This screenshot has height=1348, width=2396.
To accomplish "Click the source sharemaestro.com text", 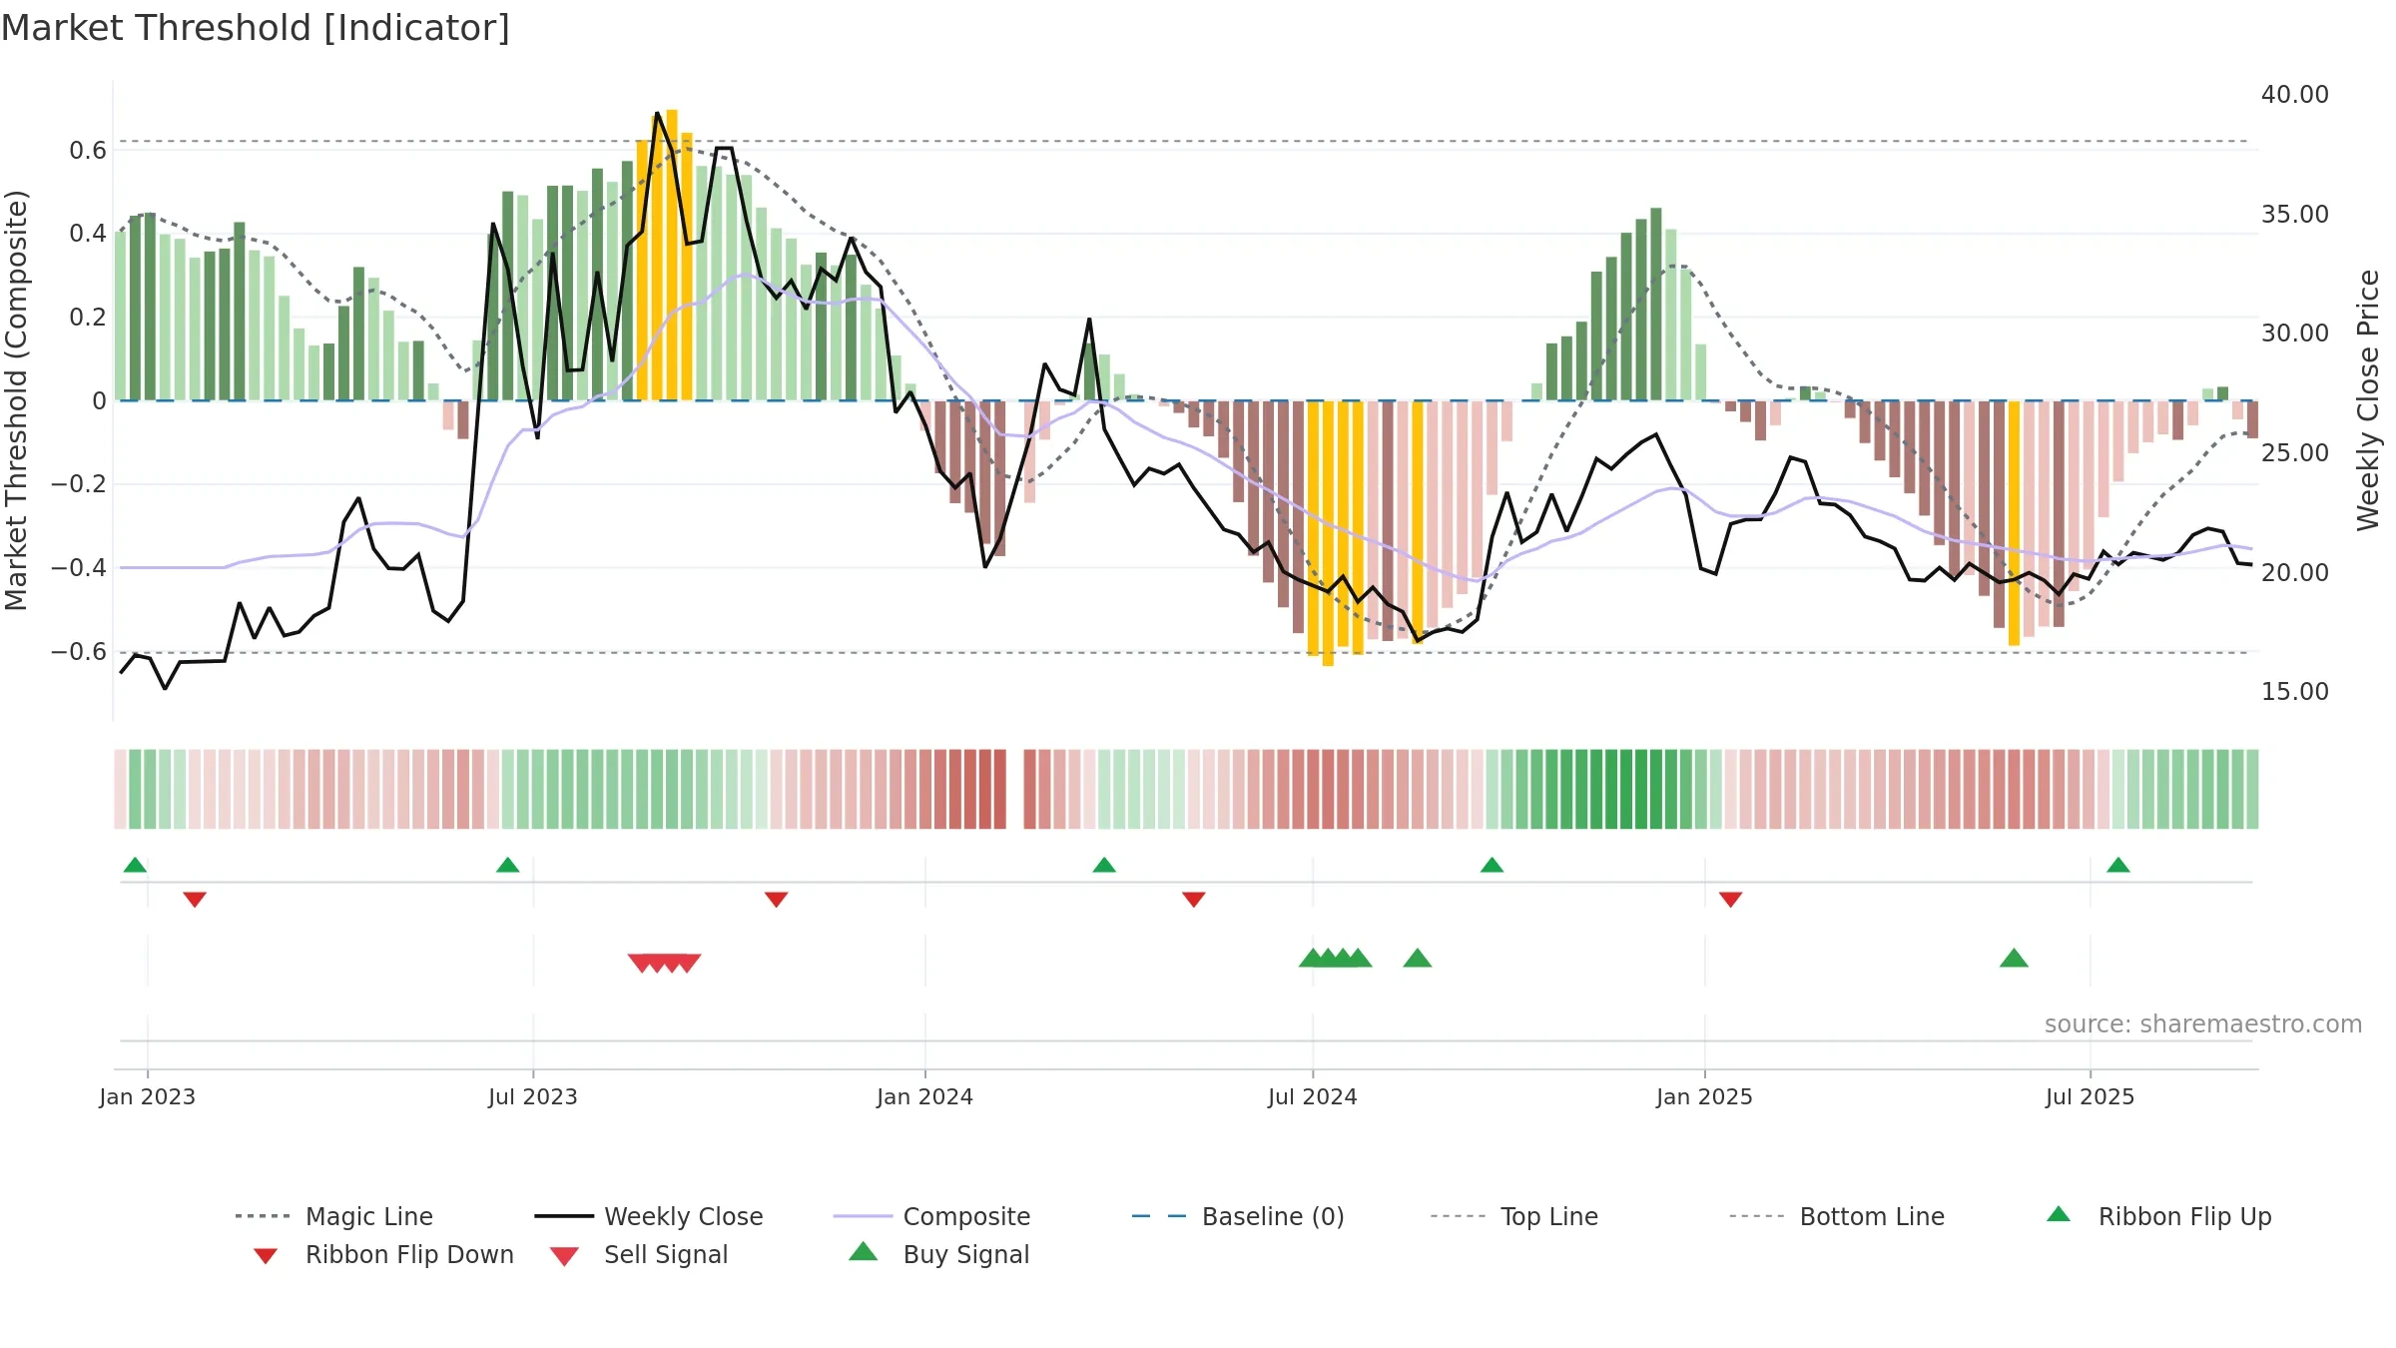I will tap(2203, 1024).
